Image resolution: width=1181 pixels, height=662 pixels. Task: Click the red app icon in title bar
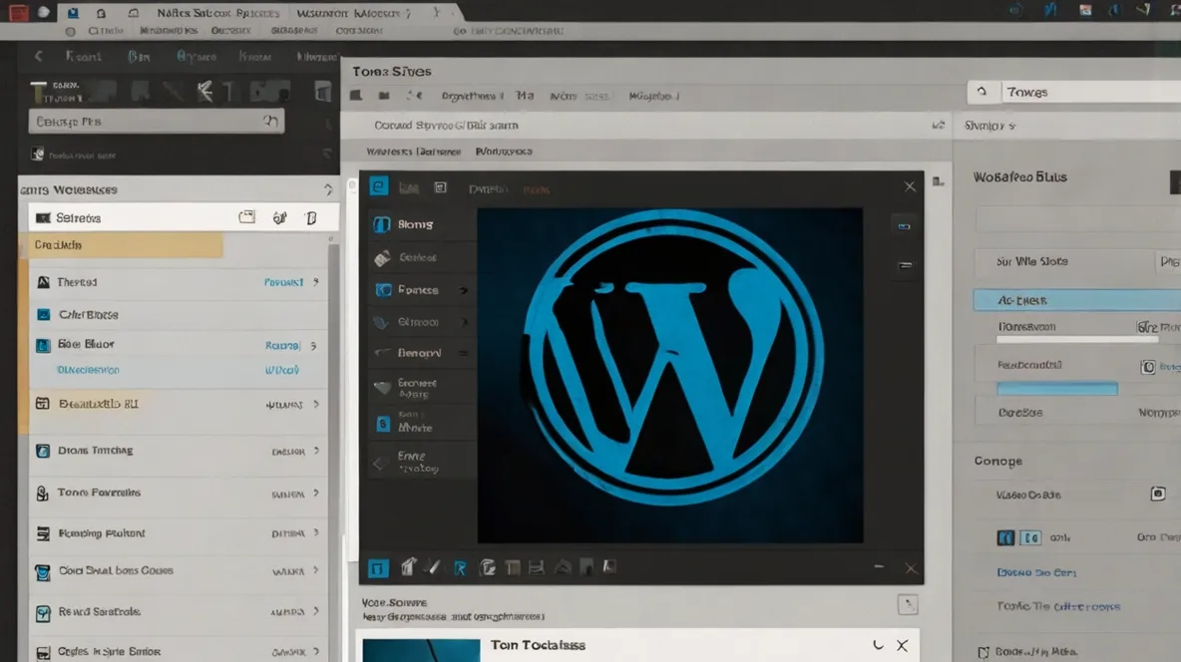tap(18, 12)
